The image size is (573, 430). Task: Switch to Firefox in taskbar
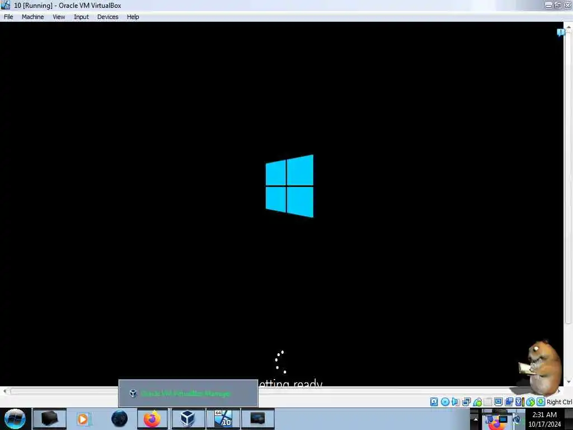click(152, 419)
